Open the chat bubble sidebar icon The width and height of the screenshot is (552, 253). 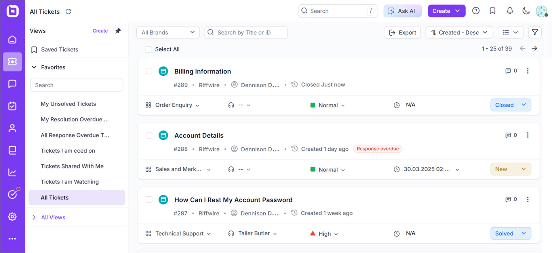click(x=12, y=84)
